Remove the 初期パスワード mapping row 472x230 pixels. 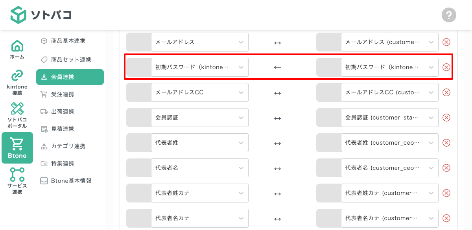tap(446, 67)
